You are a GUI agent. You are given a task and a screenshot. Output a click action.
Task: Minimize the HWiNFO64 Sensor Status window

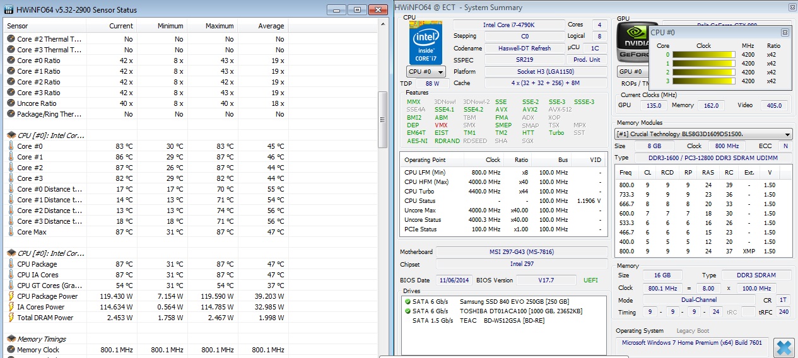pos(337,9)
